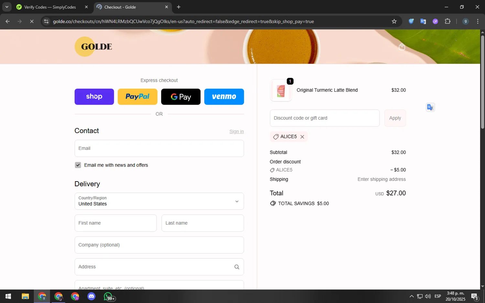Open WhatsApp from the taskbar
This screenshot has width=485, height=303.
[x=109, y=296]
